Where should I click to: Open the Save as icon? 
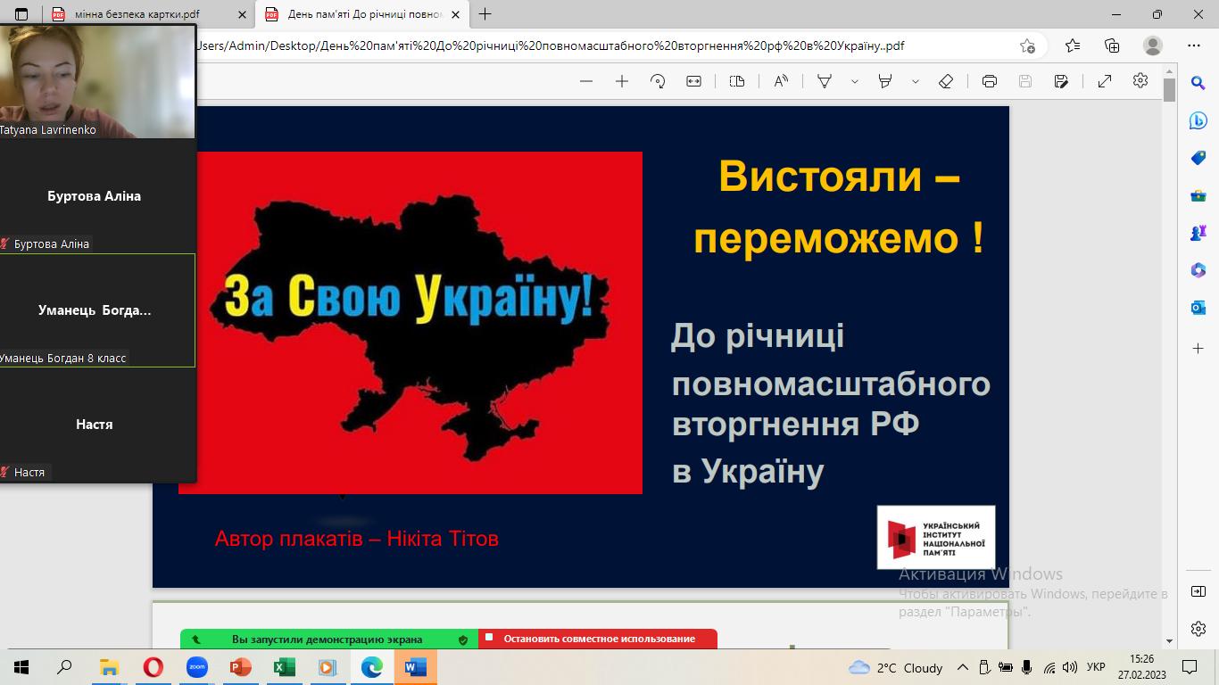pos(1061,81)
